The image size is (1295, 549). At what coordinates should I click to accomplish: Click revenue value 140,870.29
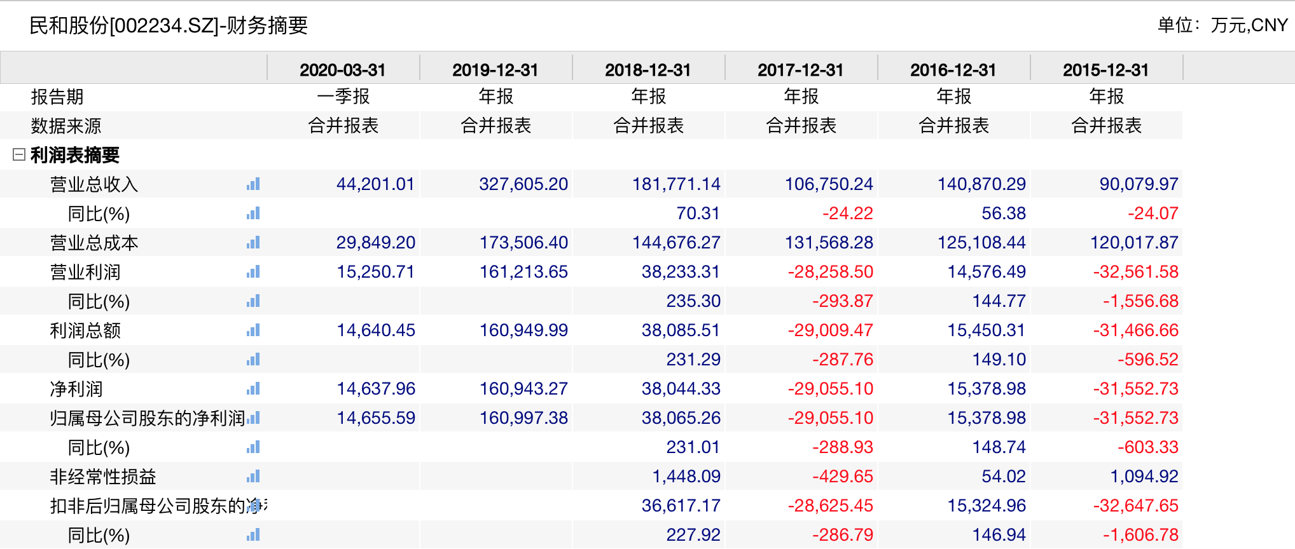coord(981,184)
